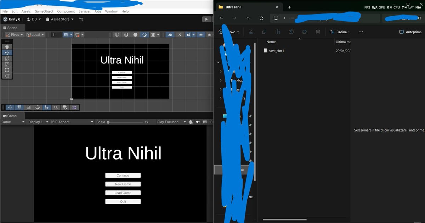This screenshot has height=223, width=425.
Task: Toggle the move overlay button in Scene bottom bar
Action: click(10, 107)
